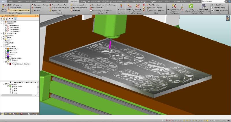The image size is (231, 122).
Task: Click the lower tree panel horizontal scrollbar
Action: 18,95
